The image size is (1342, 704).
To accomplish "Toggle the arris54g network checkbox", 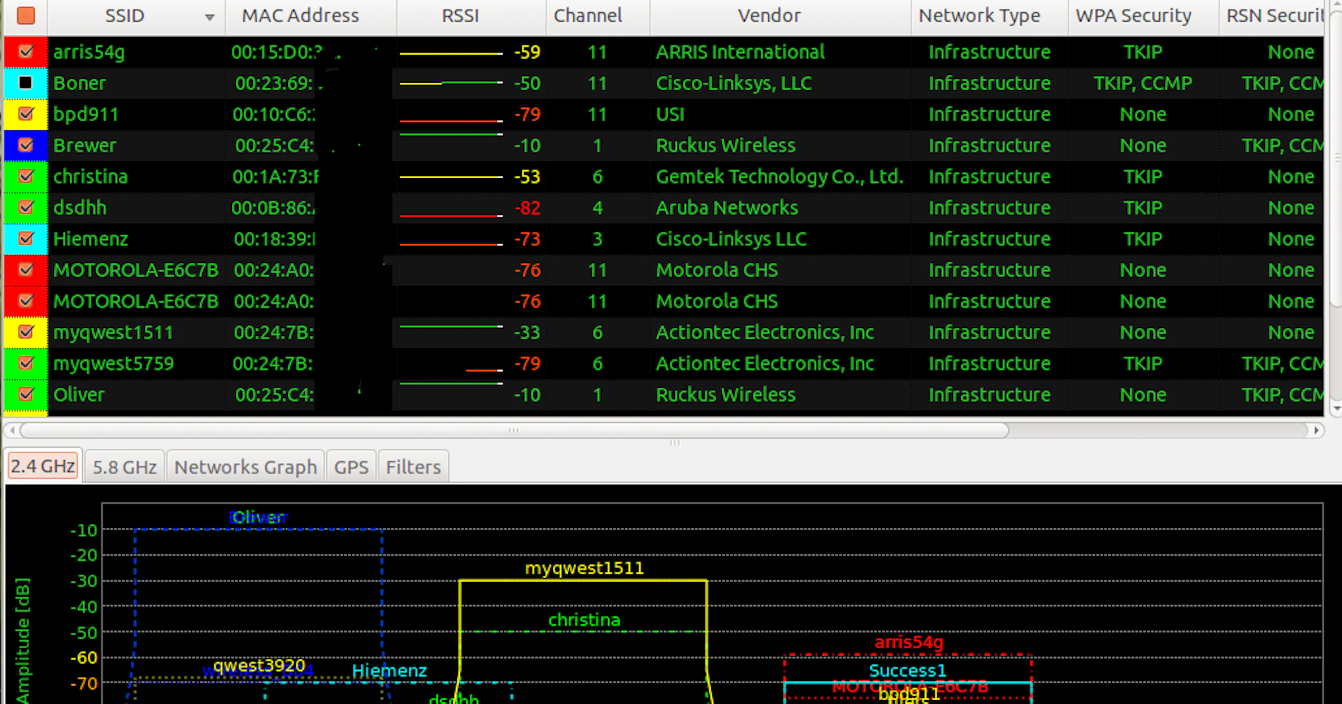I will pyautogui.click(x=26, y=52).
